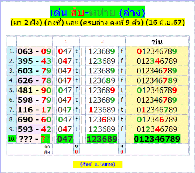Select the row 5 result 481 - 90
This screenshot has width=195, height=173.
click(x=34, y=90)
